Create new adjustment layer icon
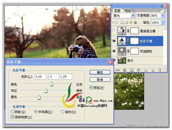 (139, 70)
